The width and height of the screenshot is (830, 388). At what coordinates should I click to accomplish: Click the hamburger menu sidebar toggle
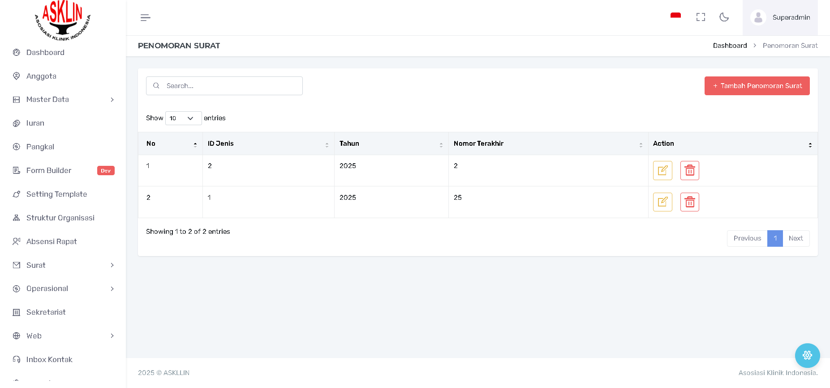click(x=145, y=17)
